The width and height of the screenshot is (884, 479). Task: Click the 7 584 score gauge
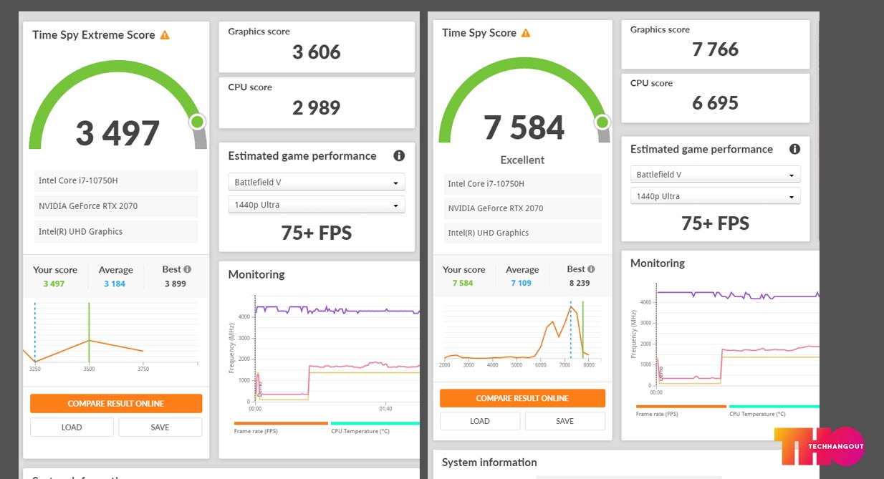tap(524, 100)
